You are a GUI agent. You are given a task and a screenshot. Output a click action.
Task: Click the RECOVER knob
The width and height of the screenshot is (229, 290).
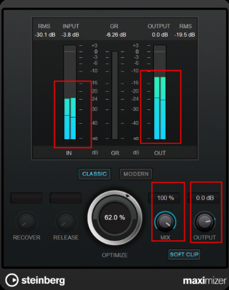tap(27, 222)
